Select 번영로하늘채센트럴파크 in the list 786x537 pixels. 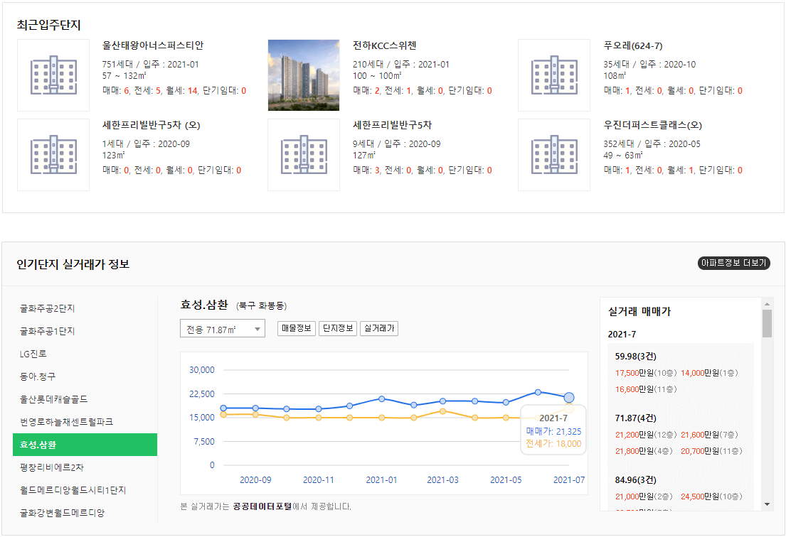(x=66, y=422)
